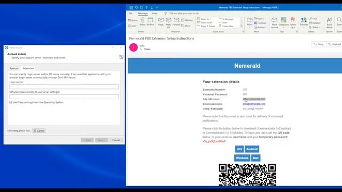Screen dimensions: 342x192
Task: Click the Categorize color grid icon
Action: click(x=284, y=20)
